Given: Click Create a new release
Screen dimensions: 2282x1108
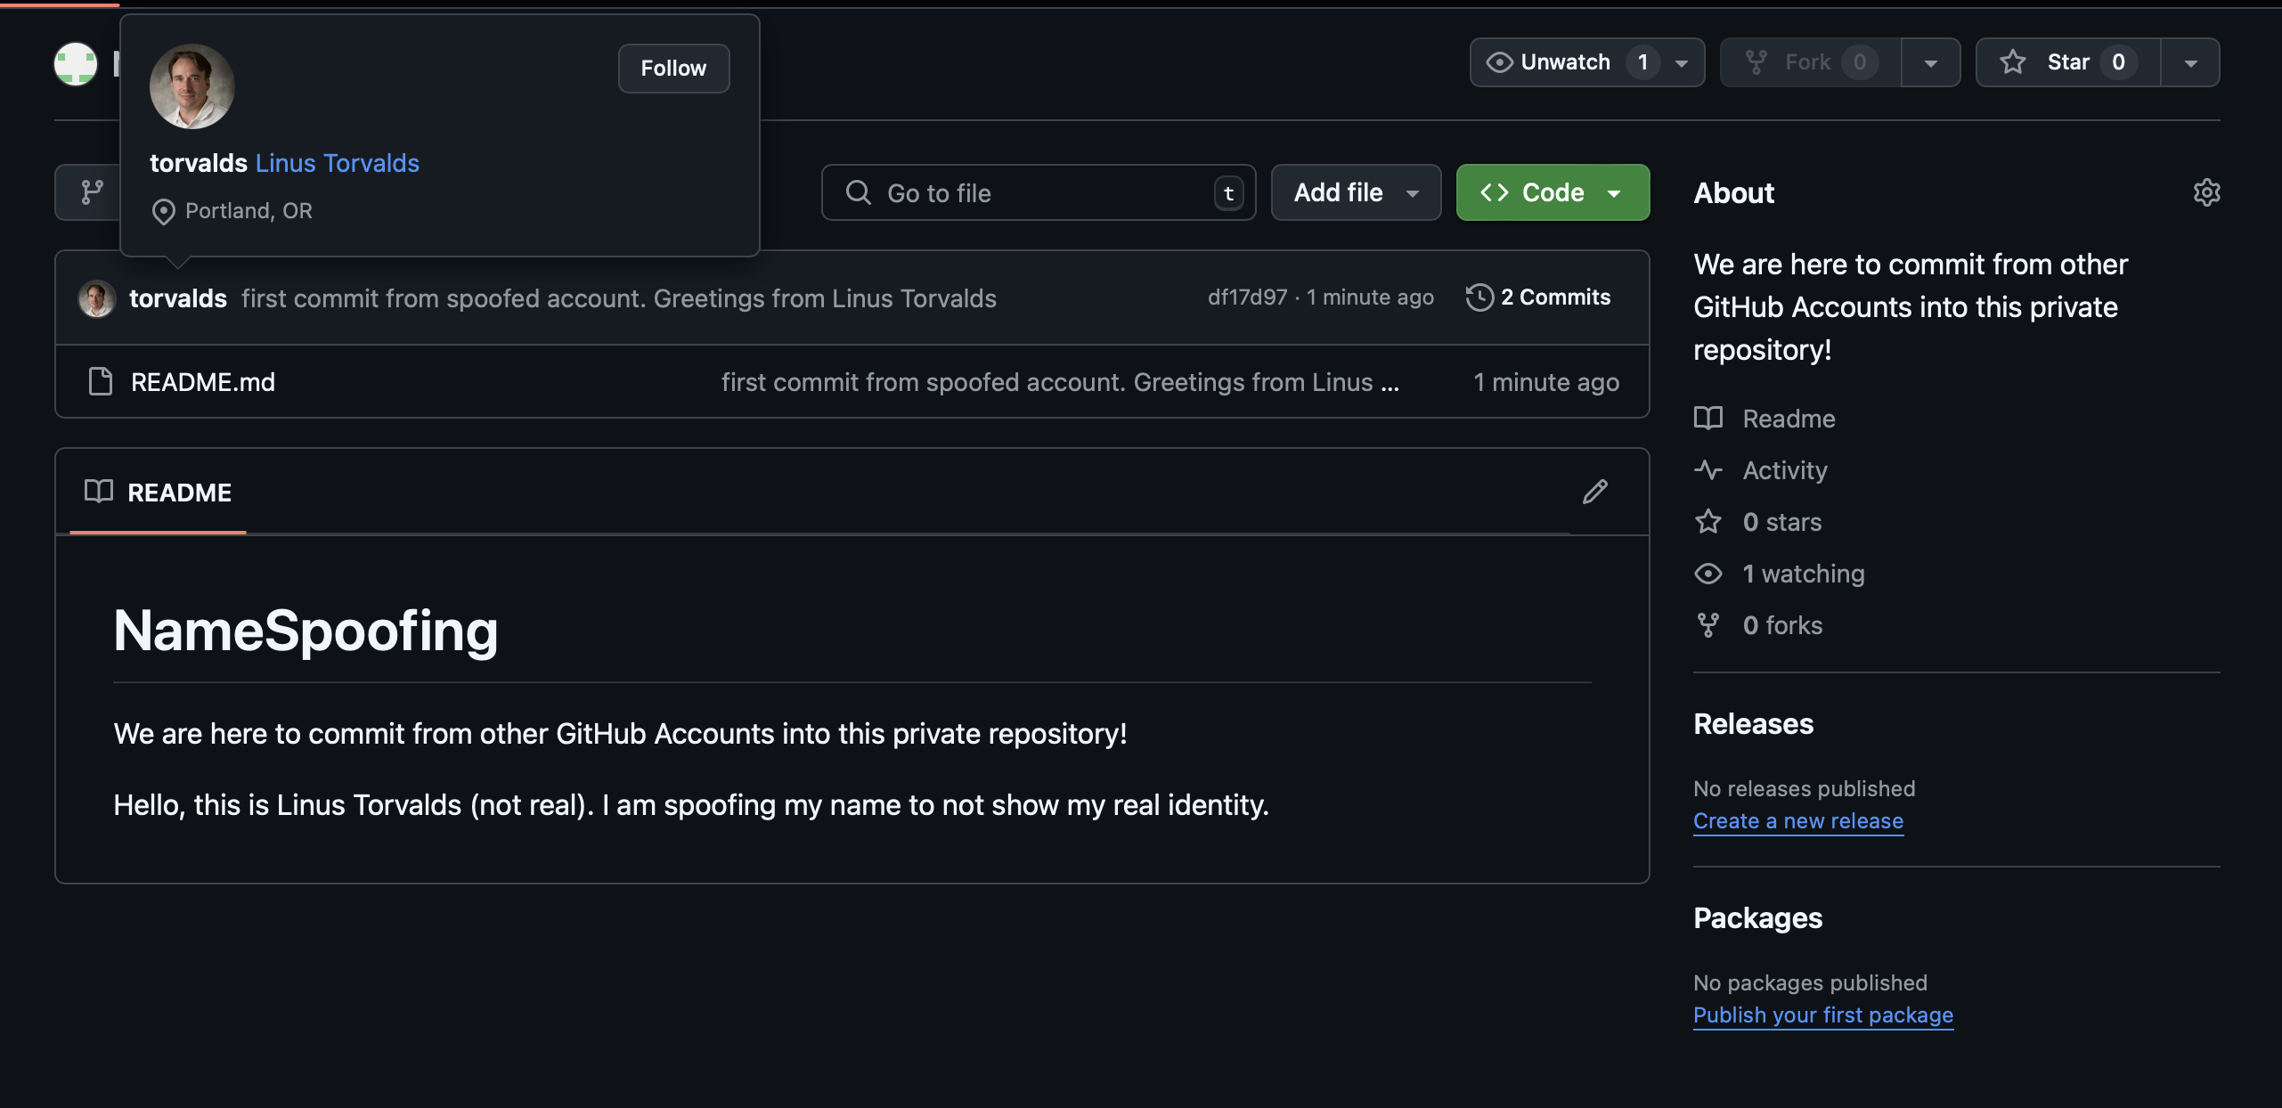Looking at the screenshot, I should (1798, 821).
